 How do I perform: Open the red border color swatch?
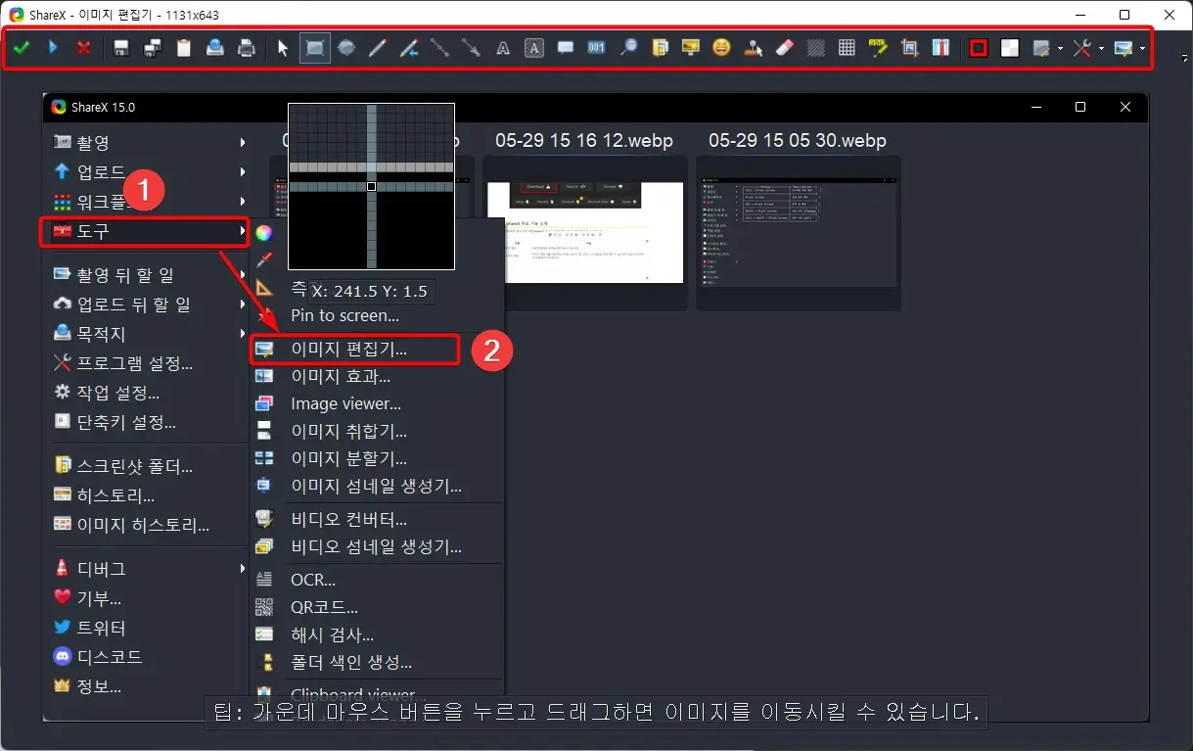(x=979, y=48)
